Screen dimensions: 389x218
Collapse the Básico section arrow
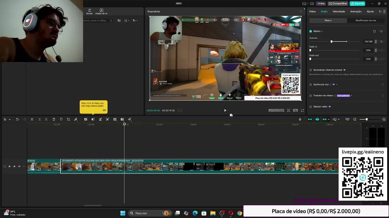click(x=322, y=31)
